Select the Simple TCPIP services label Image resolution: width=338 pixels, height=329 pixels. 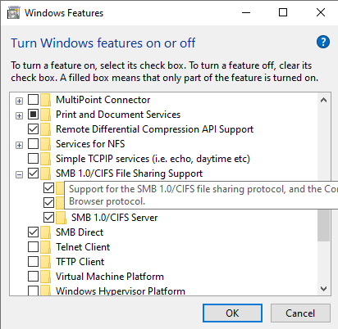point(153,159)
